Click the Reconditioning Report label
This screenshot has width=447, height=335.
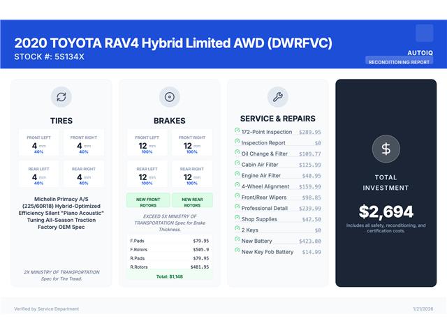click(400, 61)
